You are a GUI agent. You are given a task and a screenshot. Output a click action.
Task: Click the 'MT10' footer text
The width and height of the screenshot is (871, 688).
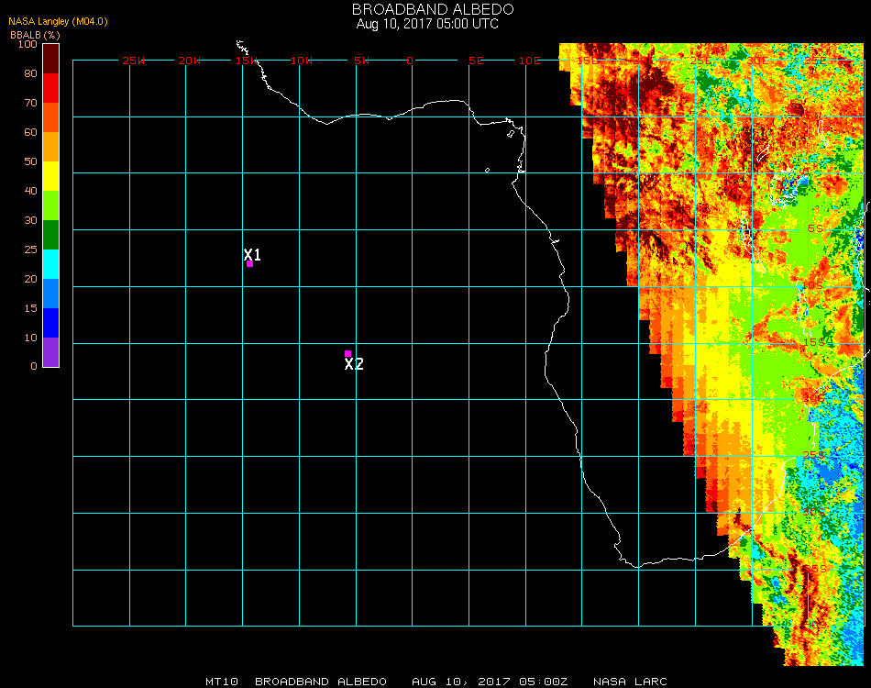pos(222,682)
